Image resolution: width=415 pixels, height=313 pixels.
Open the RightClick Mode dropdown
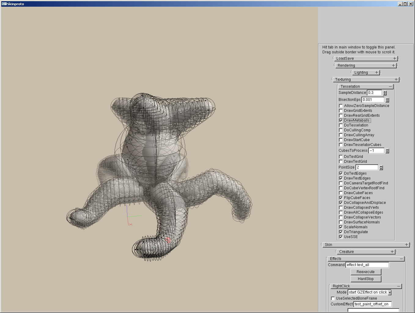pos(390,293)
